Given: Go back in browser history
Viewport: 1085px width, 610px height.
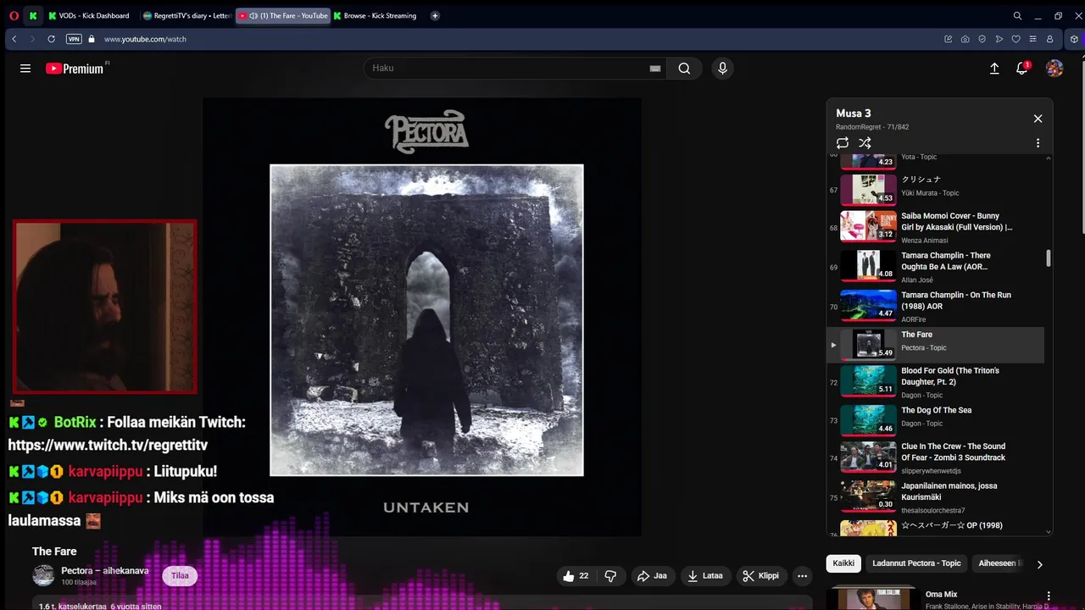Looking at the screenshot, I should click(14, 39).
